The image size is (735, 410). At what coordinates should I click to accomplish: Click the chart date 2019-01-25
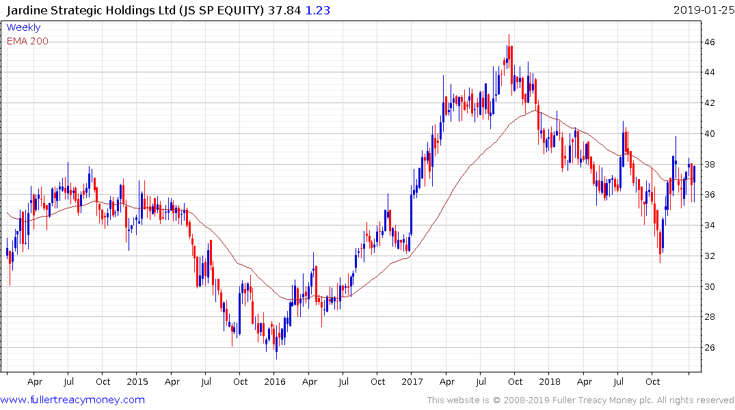704,10
